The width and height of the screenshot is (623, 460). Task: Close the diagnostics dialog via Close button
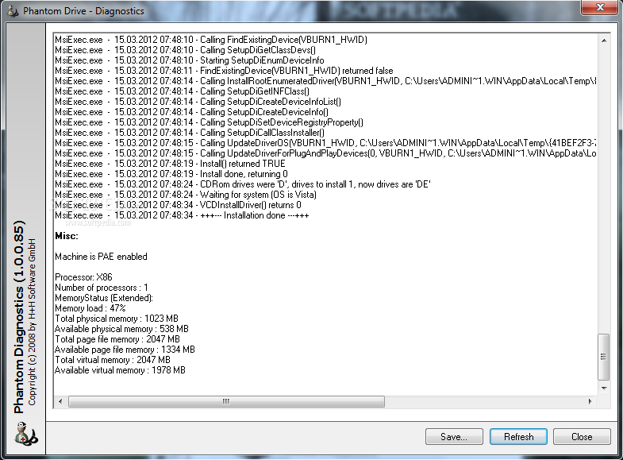582,436
